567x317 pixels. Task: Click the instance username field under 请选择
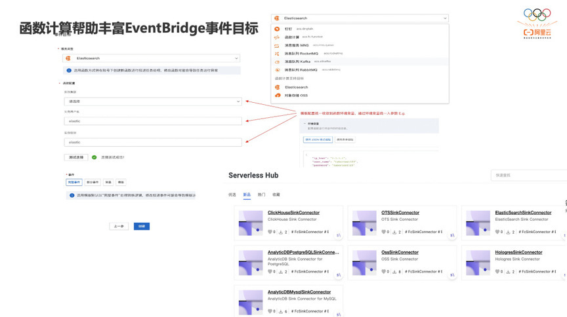[x=153, y=121]
